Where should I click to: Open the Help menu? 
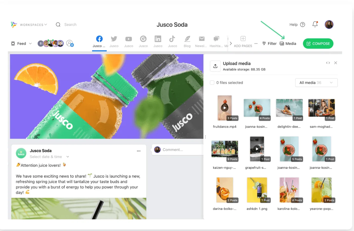pyautogui.click(x=297, y=25)
